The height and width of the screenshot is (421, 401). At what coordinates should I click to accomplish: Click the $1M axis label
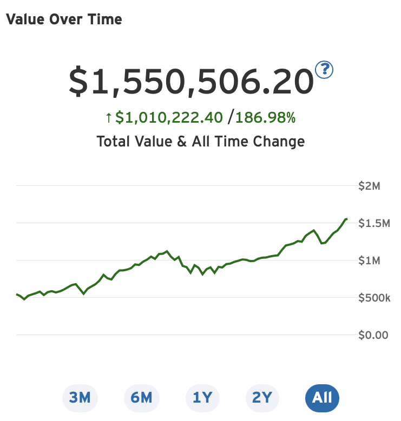point(370,260)
